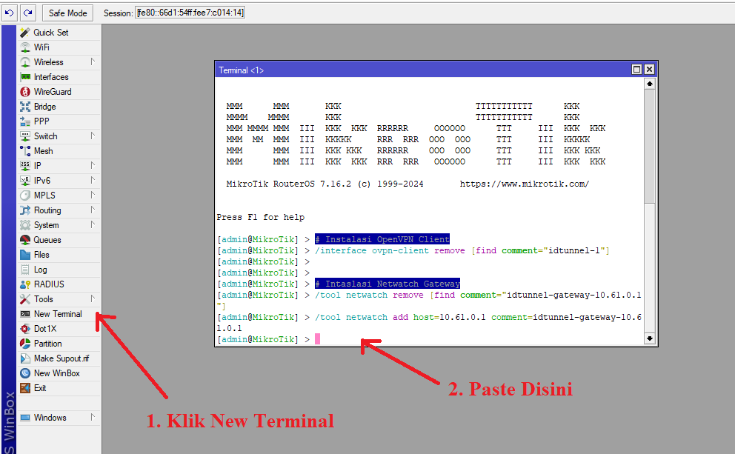Click the 'Press F1 for help' text
The image size is (735, 454).
click(261, 218)
